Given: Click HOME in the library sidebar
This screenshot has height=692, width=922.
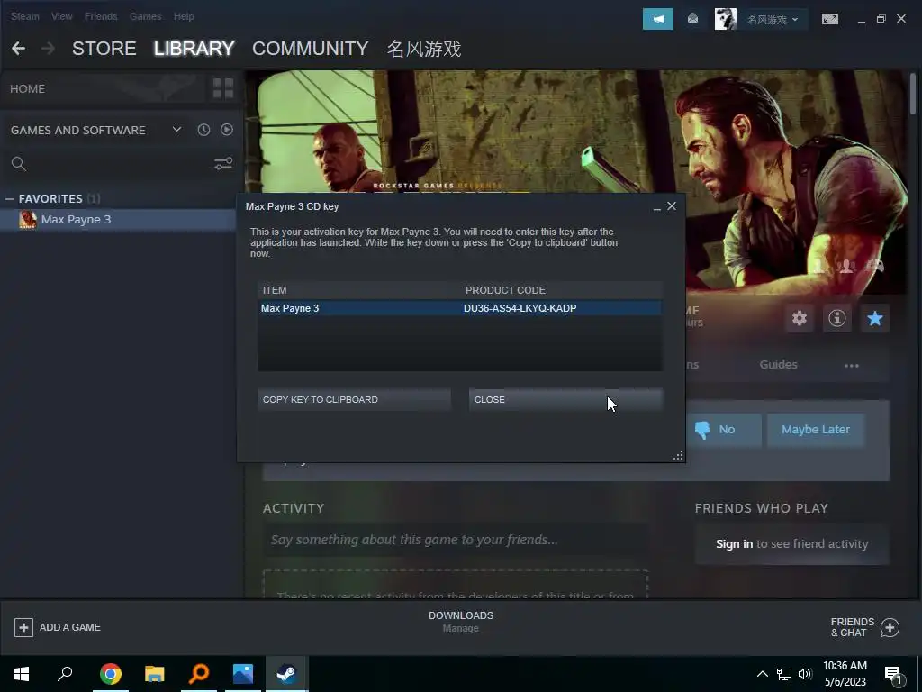Looking at the screenshot, I should [x=27, y=89].
